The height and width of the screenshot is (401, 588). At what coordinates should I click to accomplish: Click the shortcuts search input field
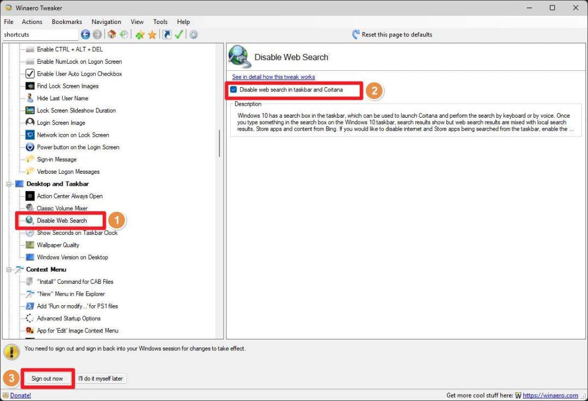[x=40, y=34]
